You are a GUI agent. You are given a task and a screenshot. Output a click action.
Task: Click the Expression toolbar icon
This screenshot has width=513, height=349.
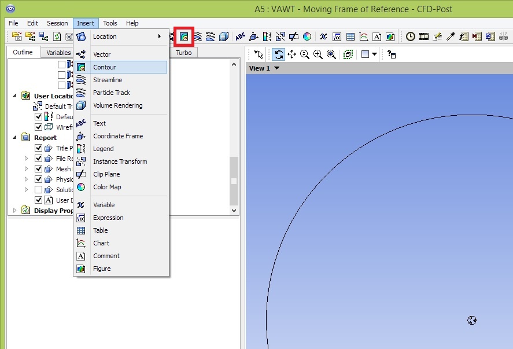coord(337,36)
